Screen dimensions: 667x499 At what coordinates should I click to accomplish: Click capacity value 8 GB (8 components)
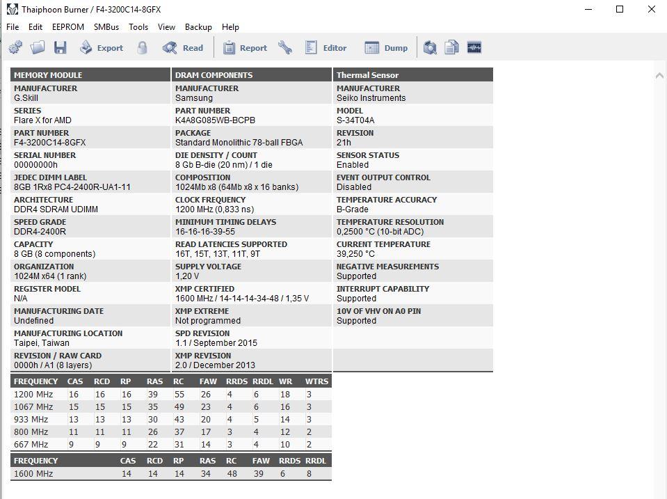(54, 254)
